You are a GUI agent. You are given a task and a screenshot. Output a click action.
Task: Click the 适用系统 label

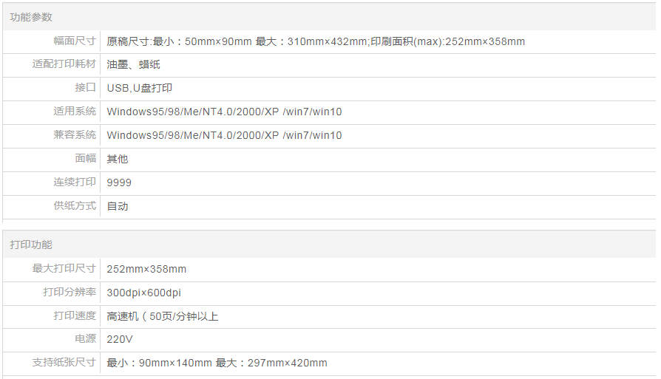point(75,112)
